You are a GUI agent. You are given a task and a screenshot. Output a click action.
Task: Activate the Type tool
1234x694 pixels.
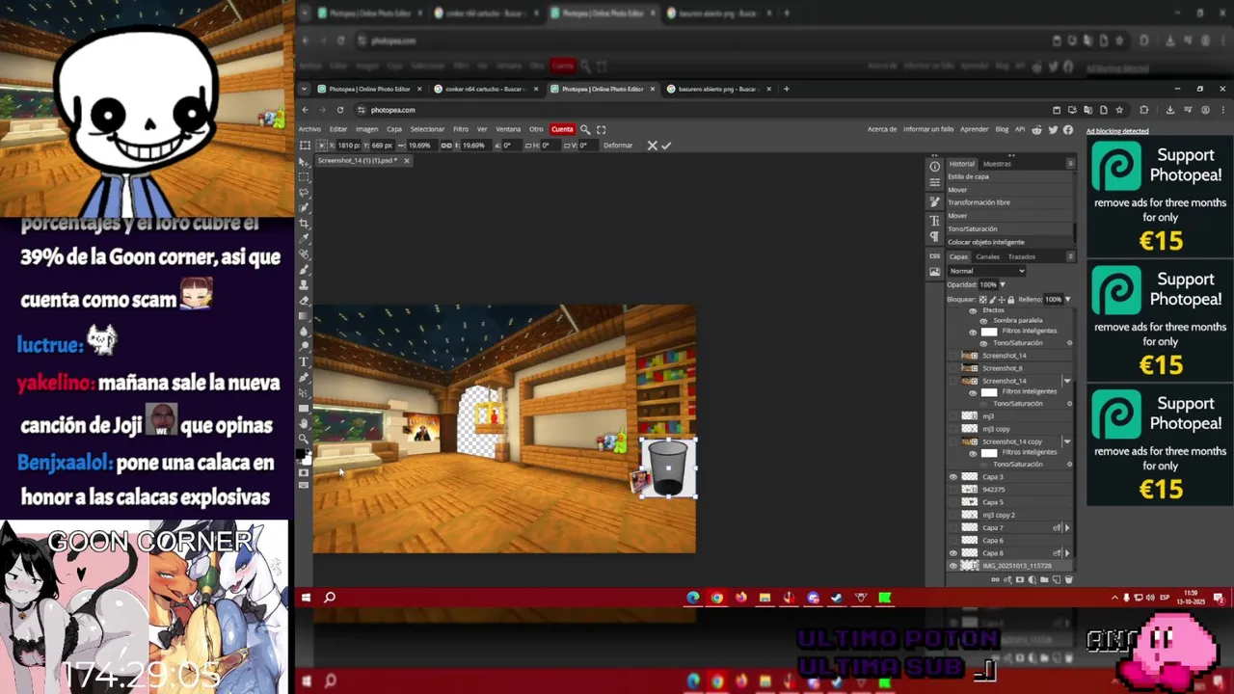point(305,362)
